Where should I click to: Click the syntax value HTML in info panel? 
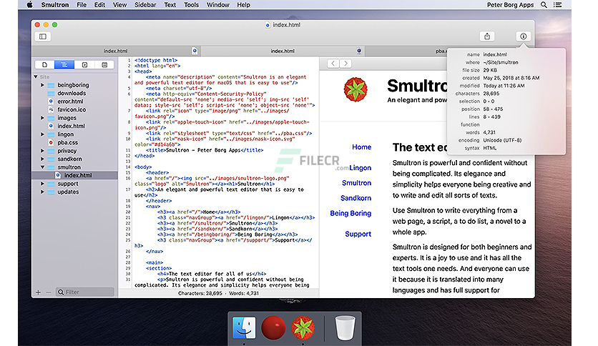(490, 148)
